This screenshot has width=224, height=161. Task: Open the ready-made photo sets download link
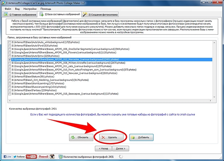pyautogui.click(x=113, y=114)
